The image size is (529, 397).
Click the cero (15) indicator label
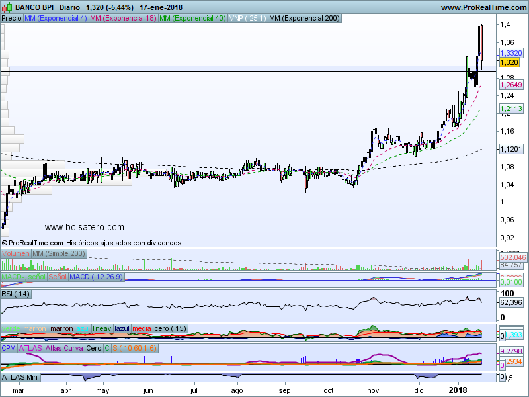pyautogui.click(x=170, y=328)
